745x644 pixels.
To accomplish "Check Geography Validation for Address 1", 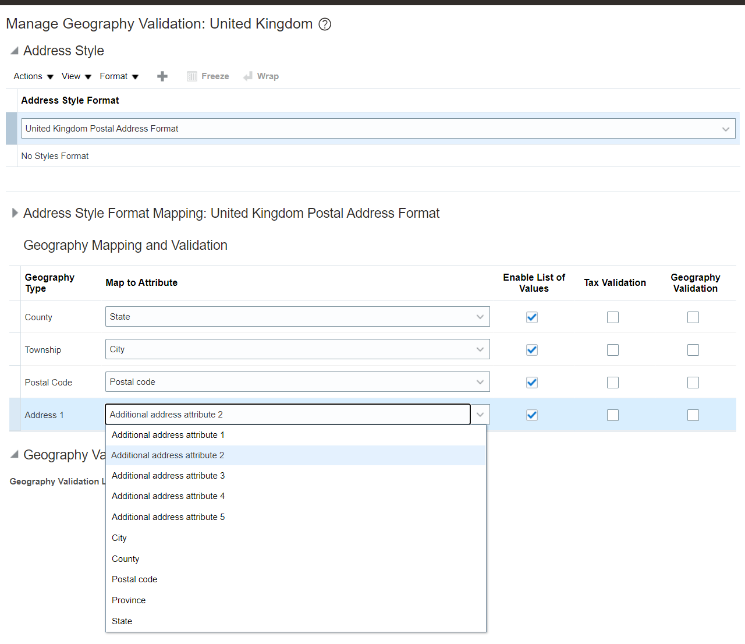I will click(x=693, y=415).
